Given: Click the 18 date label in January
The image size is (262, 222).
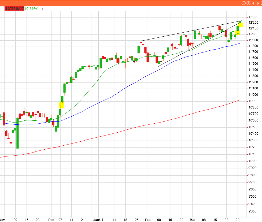Looking at the screenshot, I should (x=125, y=220).
